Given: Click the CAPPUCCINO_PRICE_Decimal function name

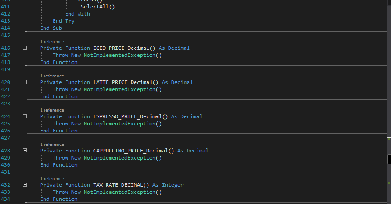Looking at the screenshot, I should pyautogui.click(x=131, y=151).
